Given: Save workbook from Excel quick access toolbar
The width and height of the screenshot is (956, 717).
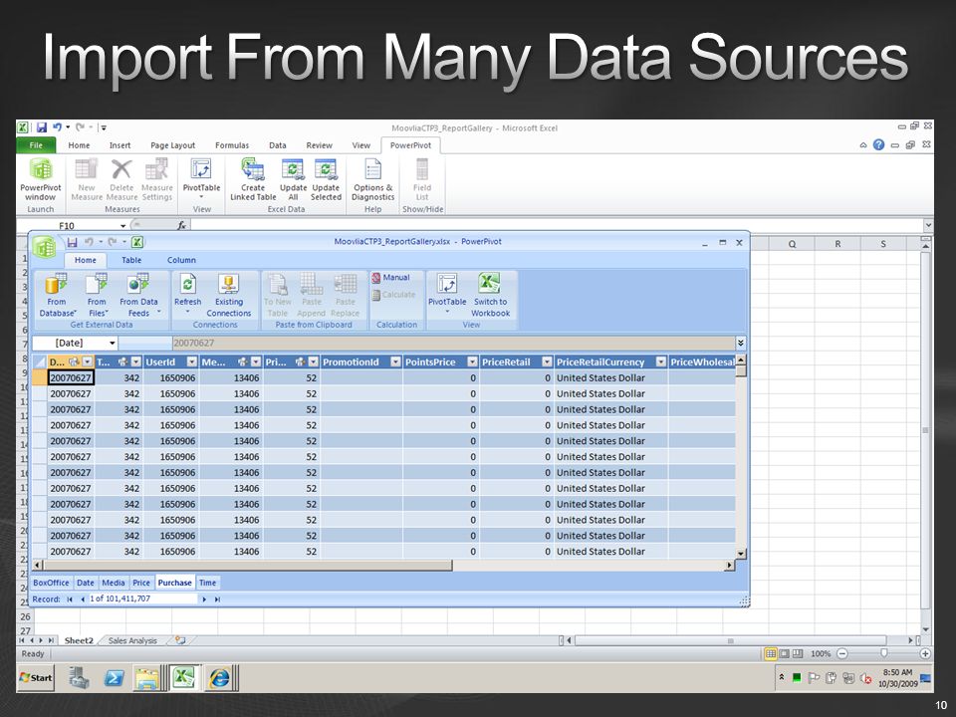Looking at the screenshot, I should pyautogui.click(x=42, y=127).
